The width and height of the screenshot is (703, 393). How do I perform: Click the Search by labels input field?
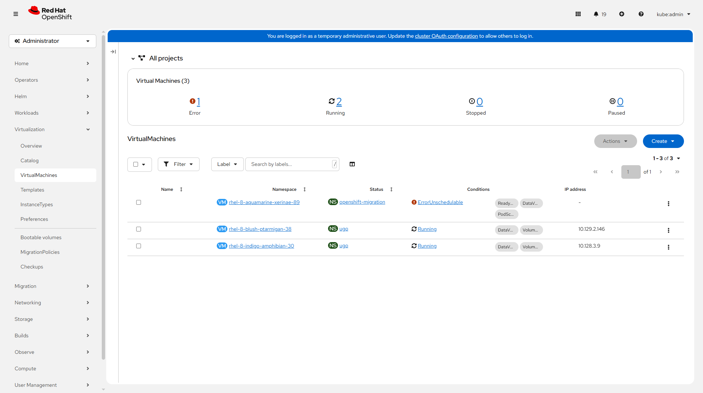click(289, 164)
